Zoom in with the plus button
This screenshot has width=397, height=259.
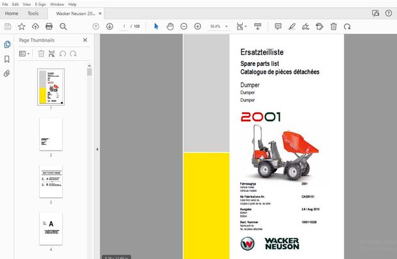tap(197, 26)
